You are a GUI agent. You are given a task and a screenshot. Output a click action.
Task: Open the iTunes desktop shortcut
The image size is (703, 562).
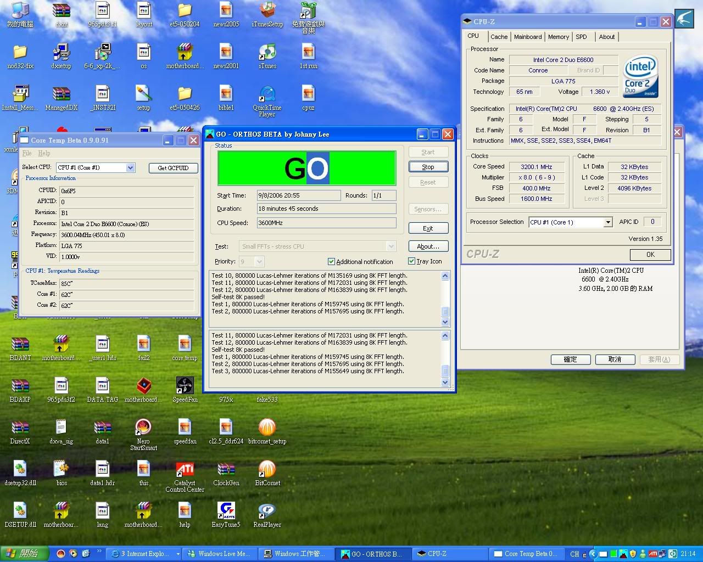(267, 56)
